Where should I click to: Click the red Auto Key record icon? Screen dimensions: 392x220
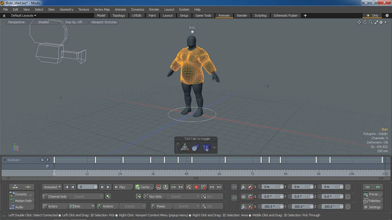(x=196, y=187)
